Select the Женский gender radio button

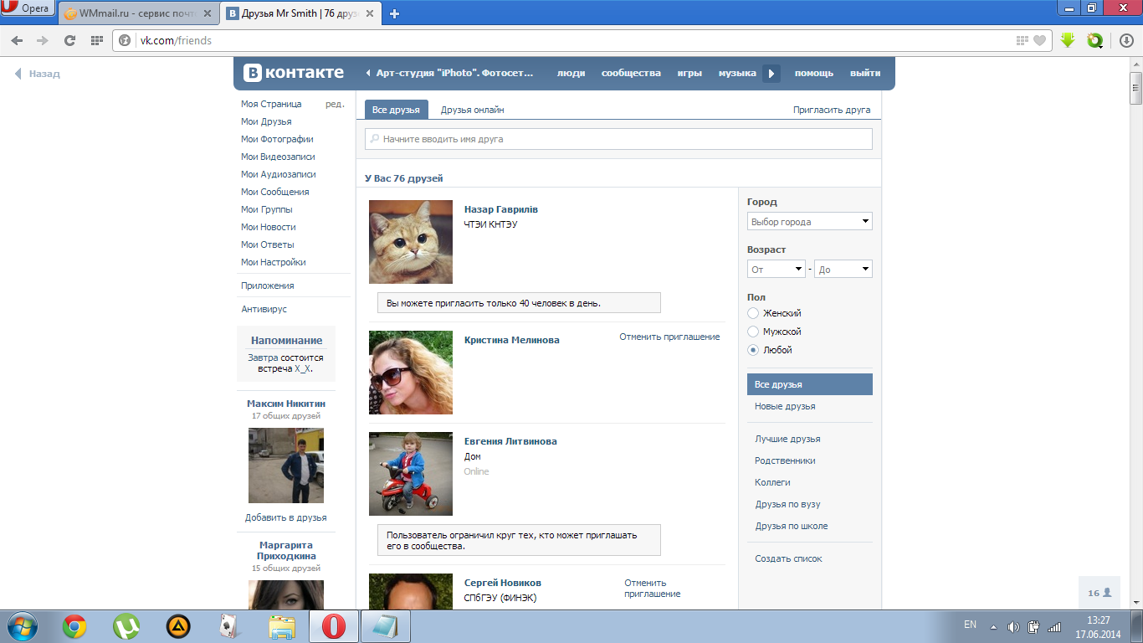tap(753, 313)
